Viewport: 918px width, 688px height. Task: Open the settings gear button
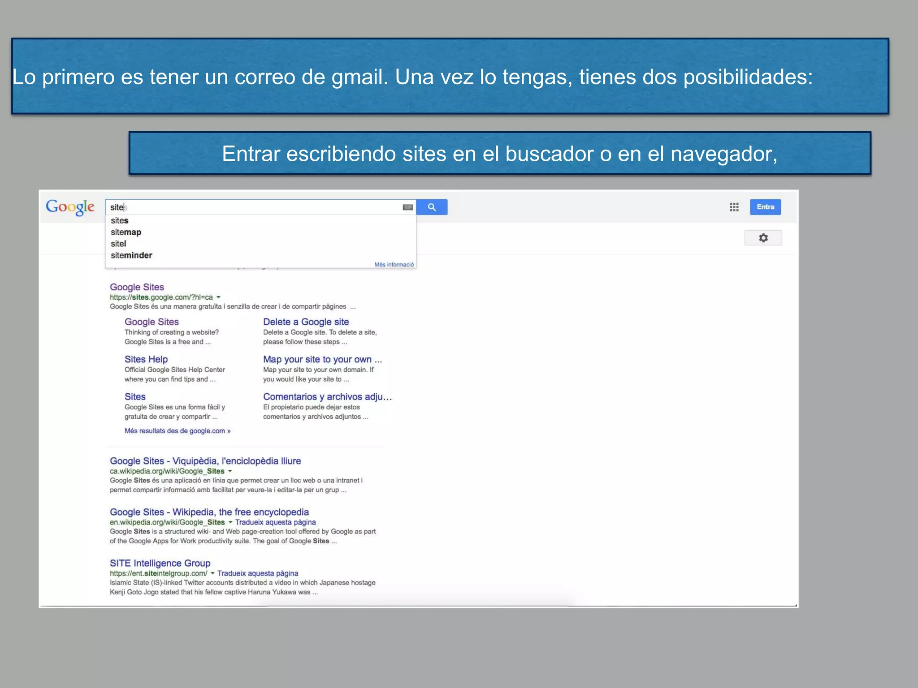pos(763,238)
